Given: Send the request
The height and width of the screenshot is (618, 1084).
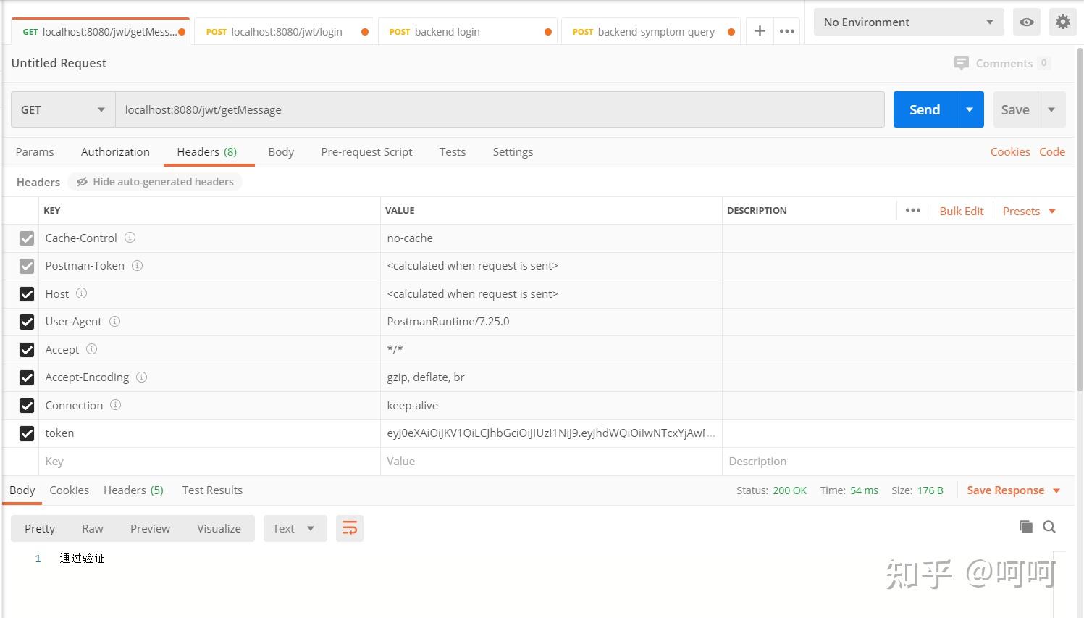Looking at the screenshot, I should [923, 109].
